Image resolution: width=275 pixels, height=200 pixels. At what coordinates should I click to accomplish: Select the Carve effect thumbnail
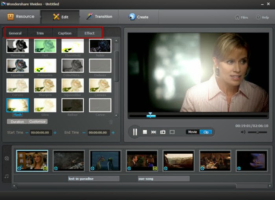point(100,105)
